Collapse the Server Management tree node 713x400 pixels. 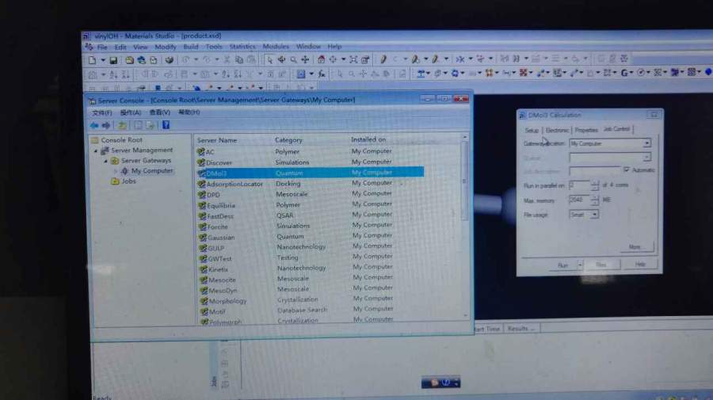pyautogui.click(x=96, y=150)
